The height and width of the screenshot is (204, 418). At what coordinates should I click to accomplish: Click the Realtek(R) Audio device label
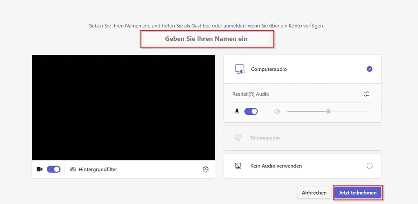[251, 94]
